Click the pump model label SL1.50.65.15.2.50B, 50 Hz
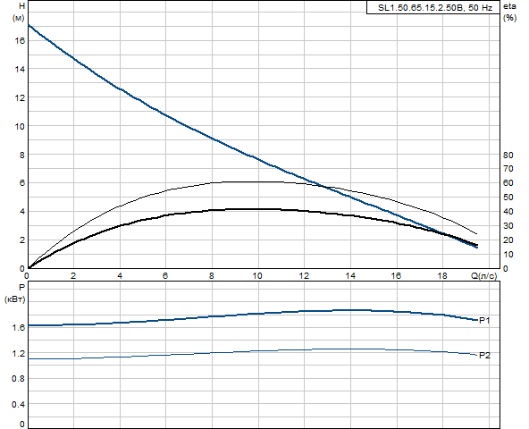529x429 pixels. click(x=434, y=8)
